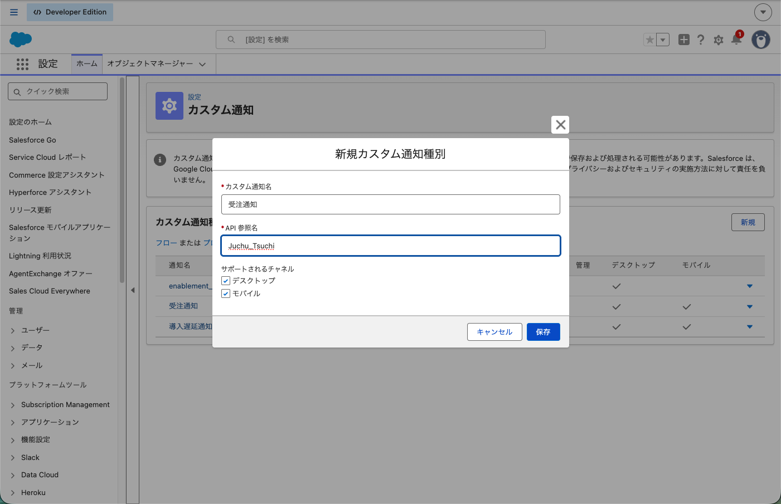Image resolution: width=781 pixels, height=504 pixels.
Task: Open the favorites list dropdown arrow
Action: pos(663,40)
